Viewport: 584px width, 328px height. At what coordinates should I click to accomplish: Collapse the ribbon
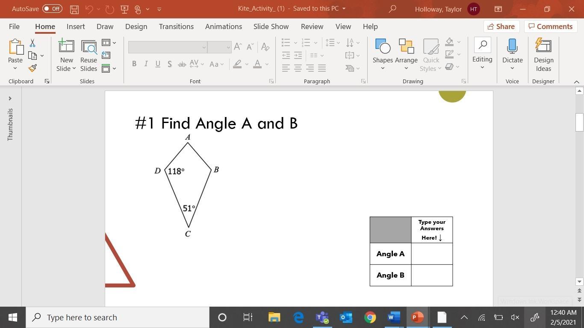(x=576, y=82)
